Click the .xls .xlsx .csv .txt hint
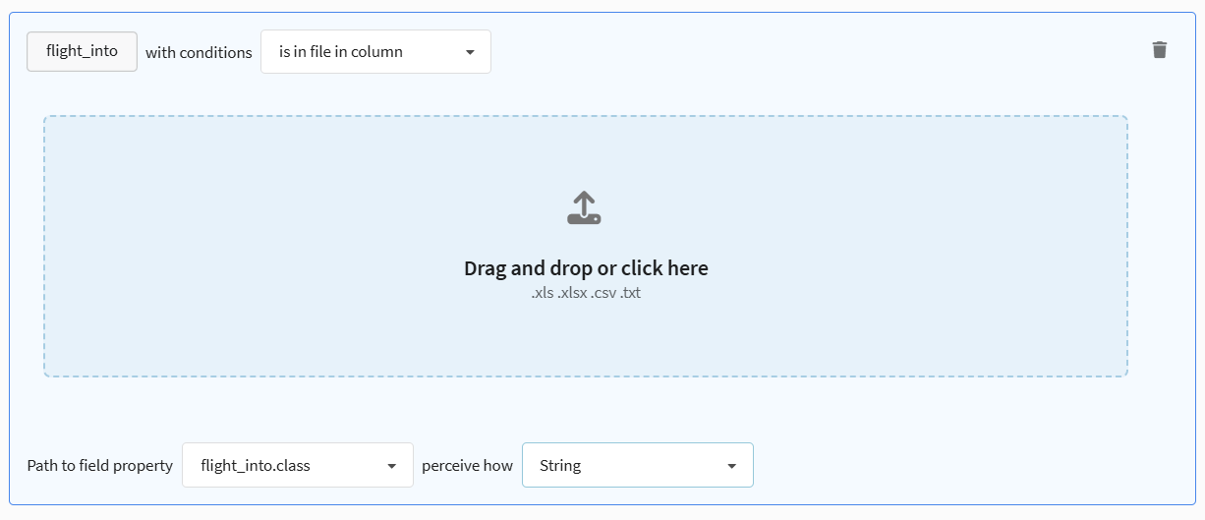The width and height of the screenshot is (1205, 520). 586,293
